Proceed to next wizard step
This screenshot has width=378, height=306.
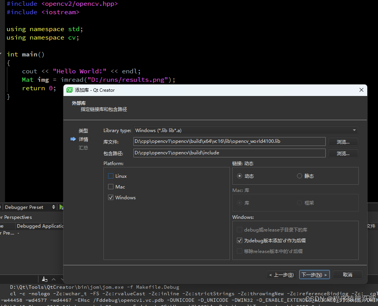(x=314, y=275)
